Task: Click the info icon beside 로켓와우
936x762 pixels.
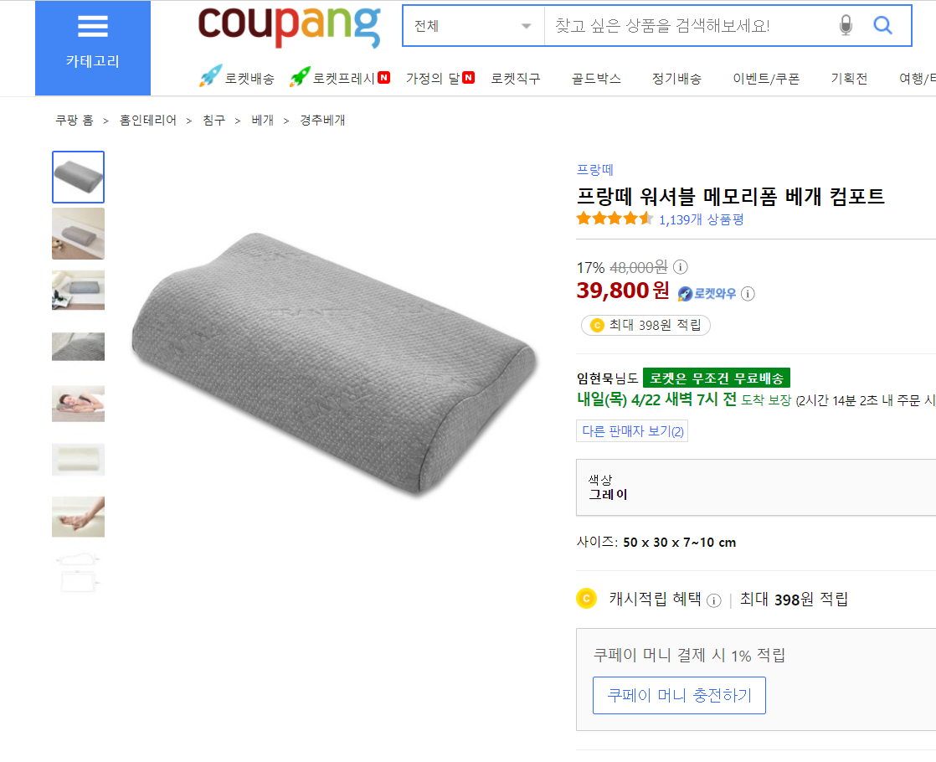Action: [x=748, y=293]
